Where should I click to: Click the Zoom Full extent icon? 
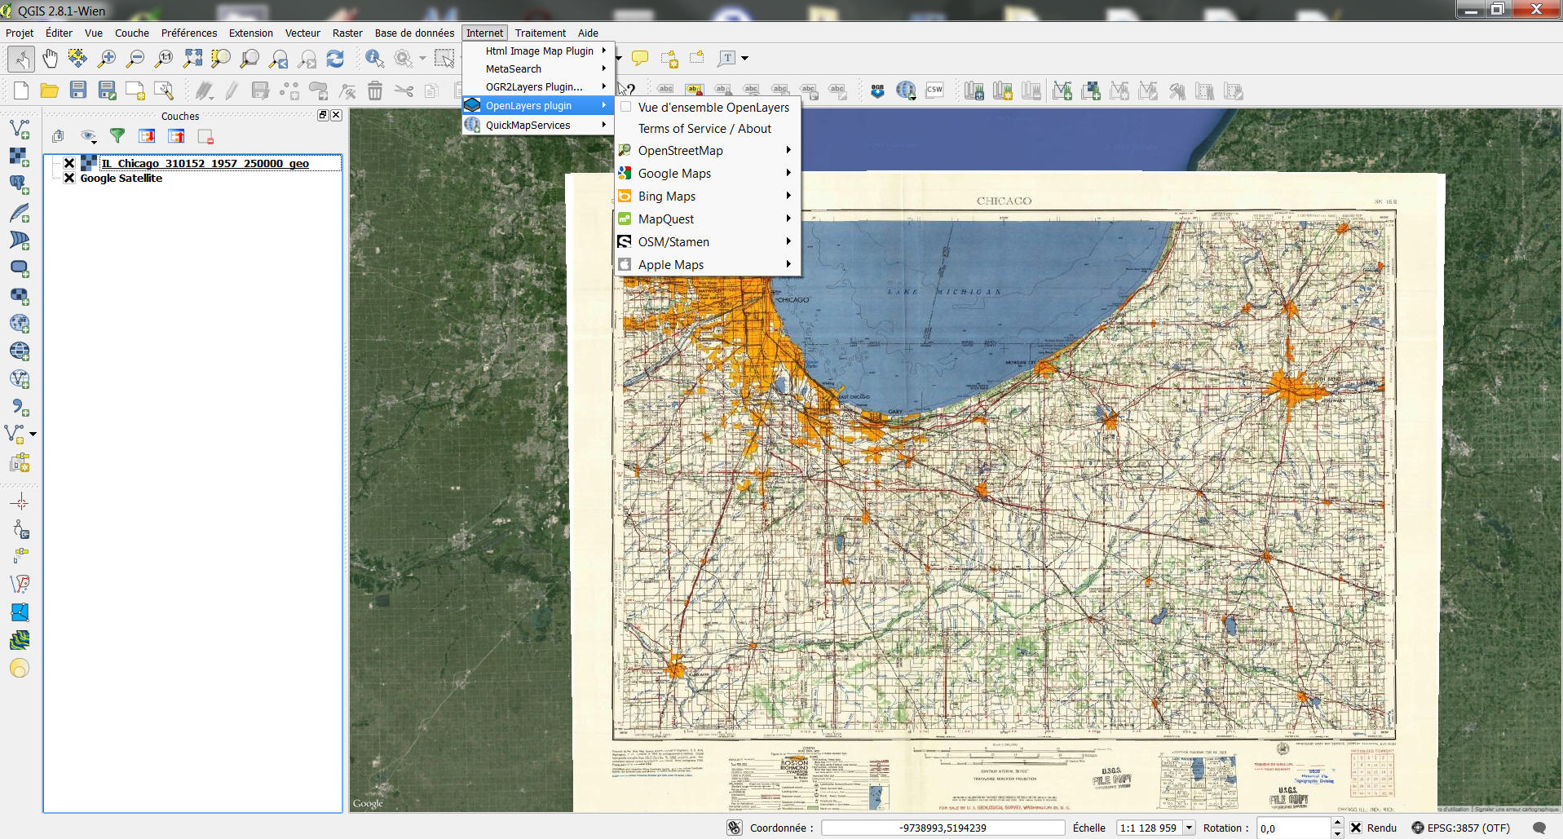coord(192,58)
